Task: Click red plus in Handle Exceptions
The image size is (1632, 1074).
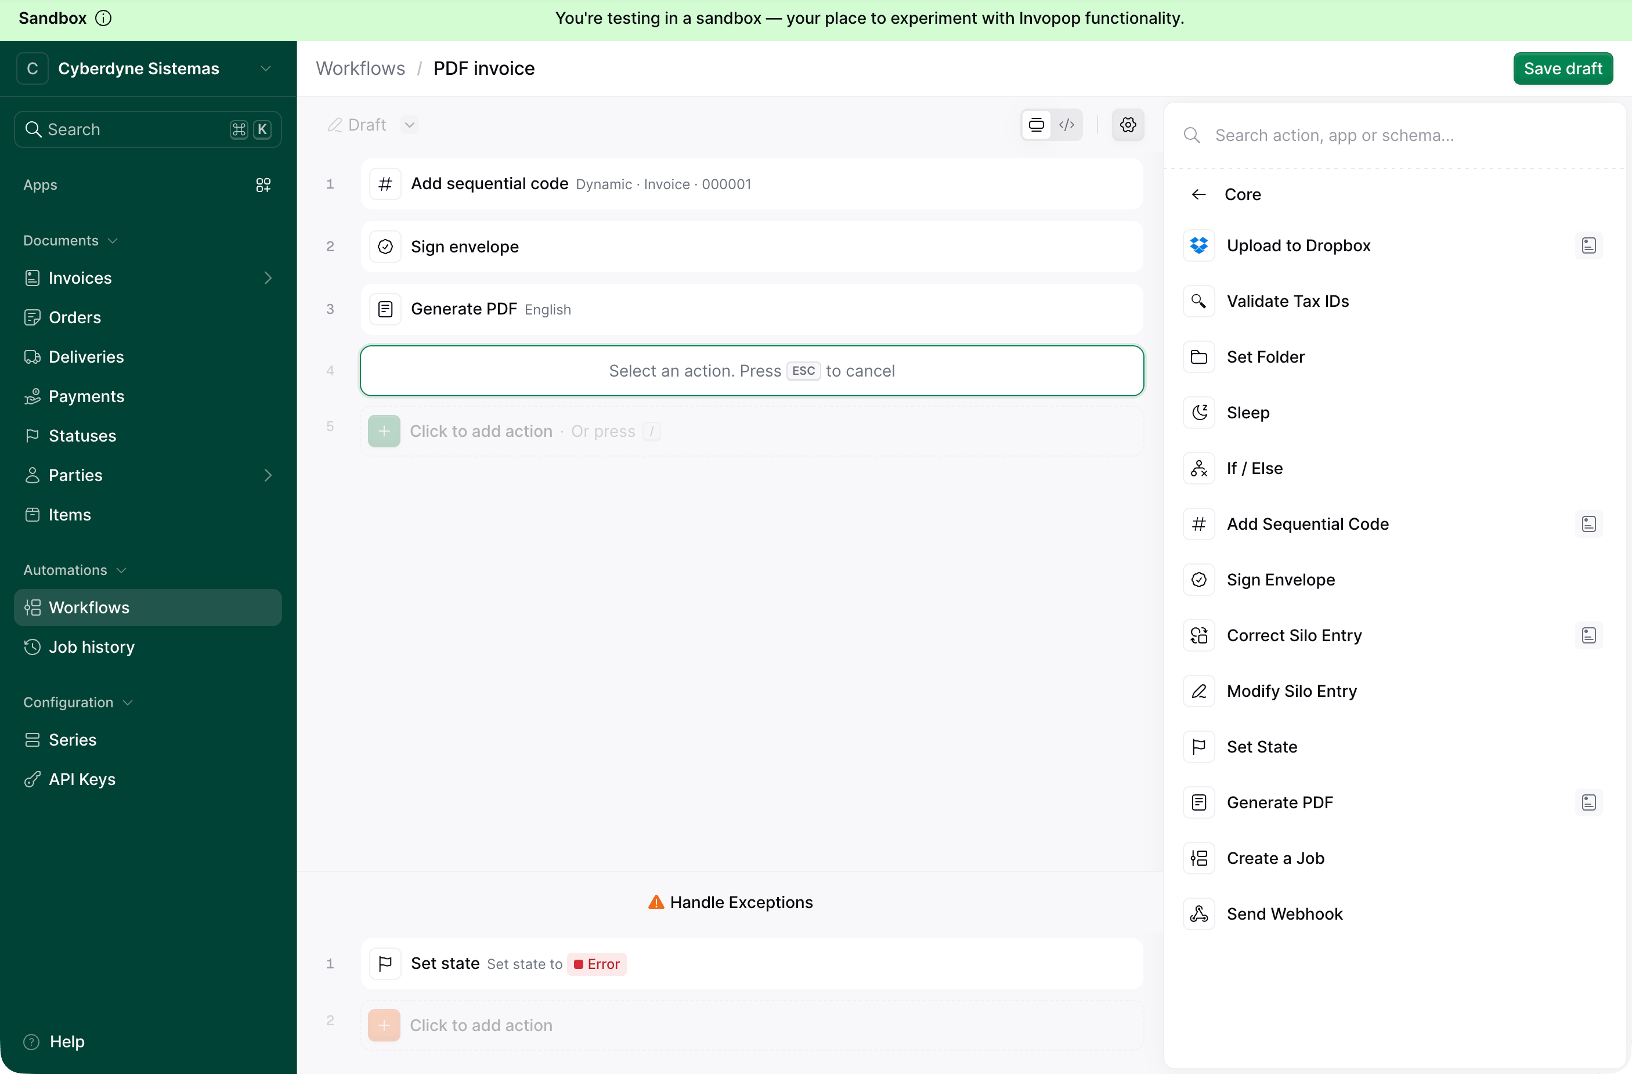Action: 384,1025
